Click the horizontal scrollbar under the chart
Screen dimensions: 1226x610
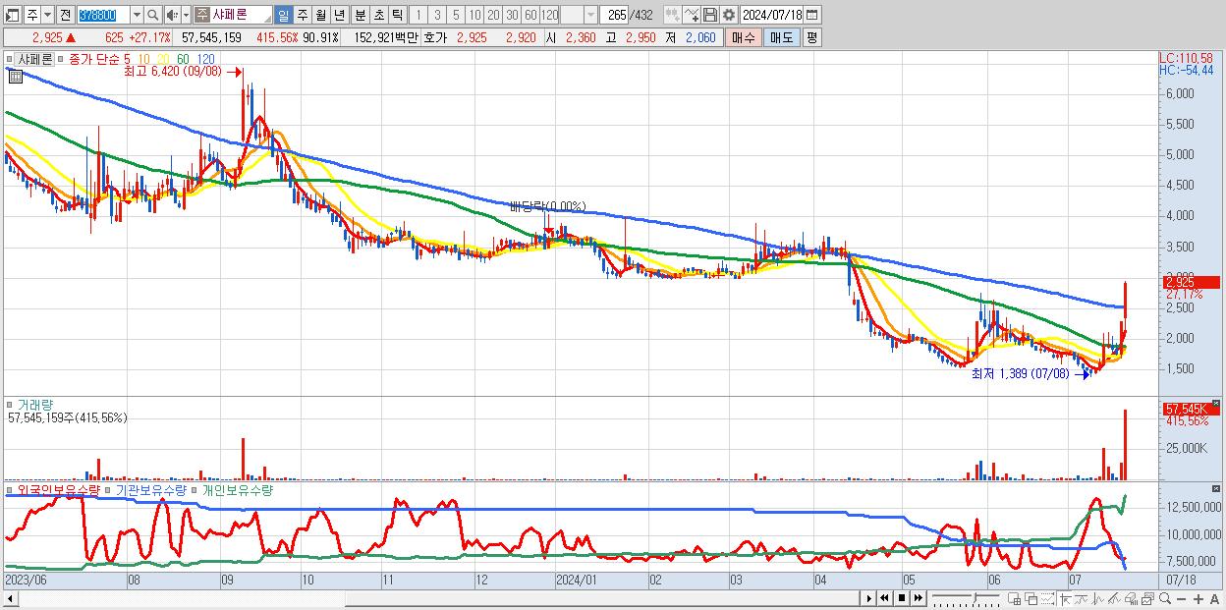click(x=432, y=598)
